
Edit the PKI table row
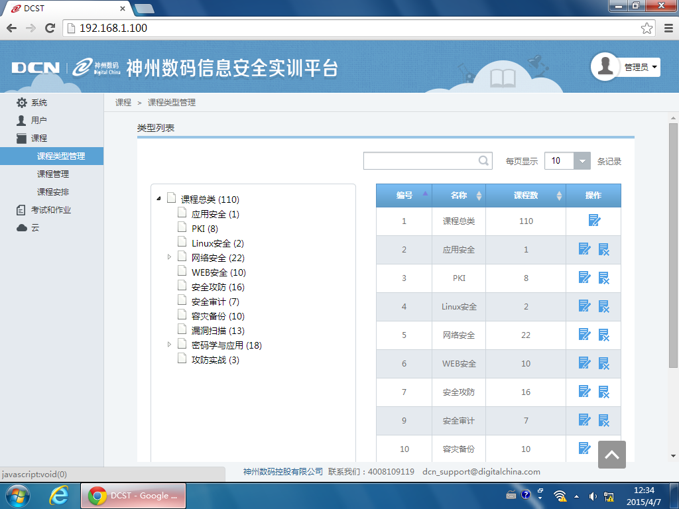pyautogui.click(x=585, y=278)
